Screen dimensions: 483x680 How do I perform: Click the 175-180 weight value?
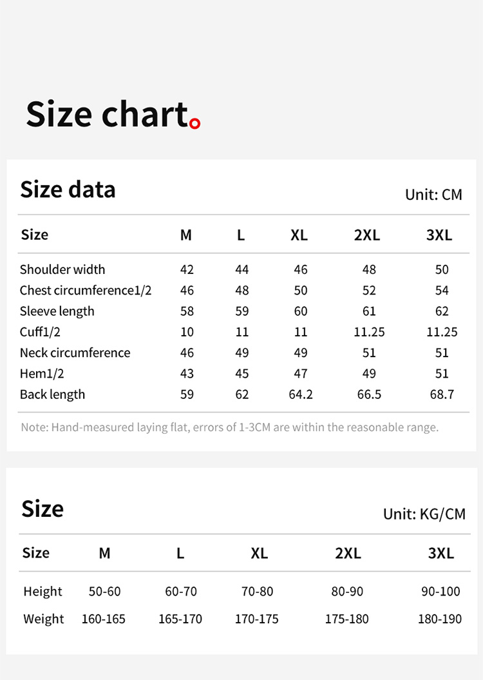[347, 619]
